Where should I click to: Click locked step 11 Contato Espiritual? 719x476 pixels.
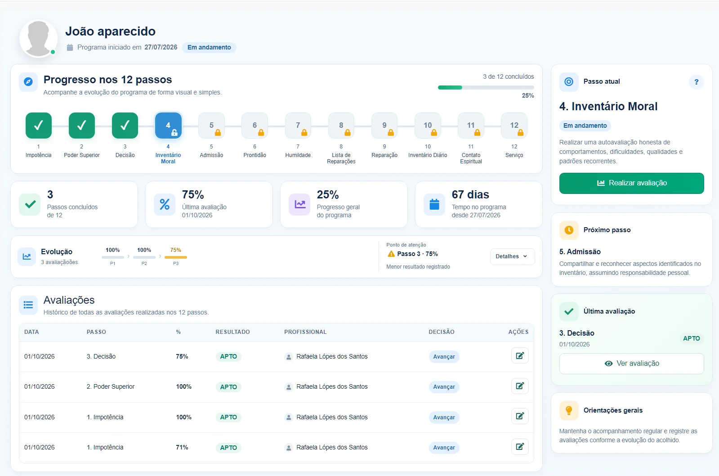click(x=471, y=126)
